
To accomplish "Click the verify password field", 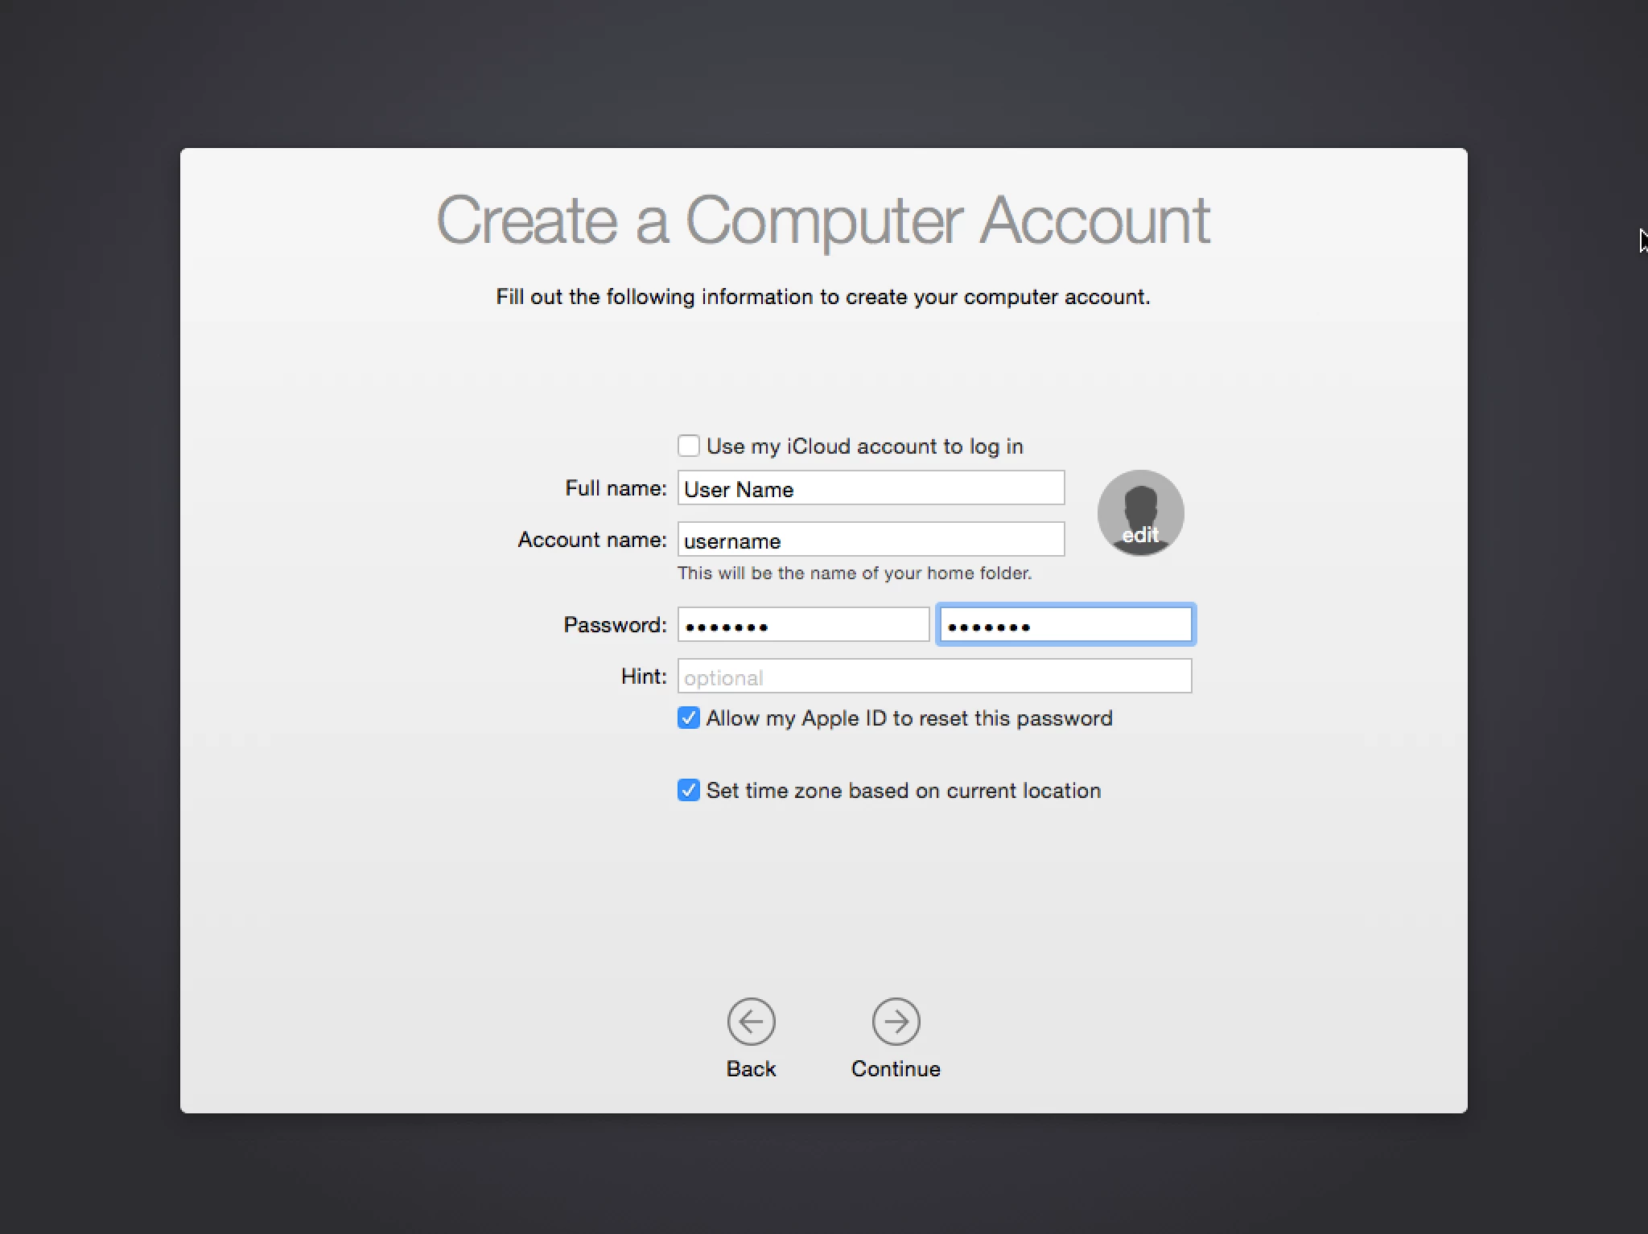I will coord(1065,625).
